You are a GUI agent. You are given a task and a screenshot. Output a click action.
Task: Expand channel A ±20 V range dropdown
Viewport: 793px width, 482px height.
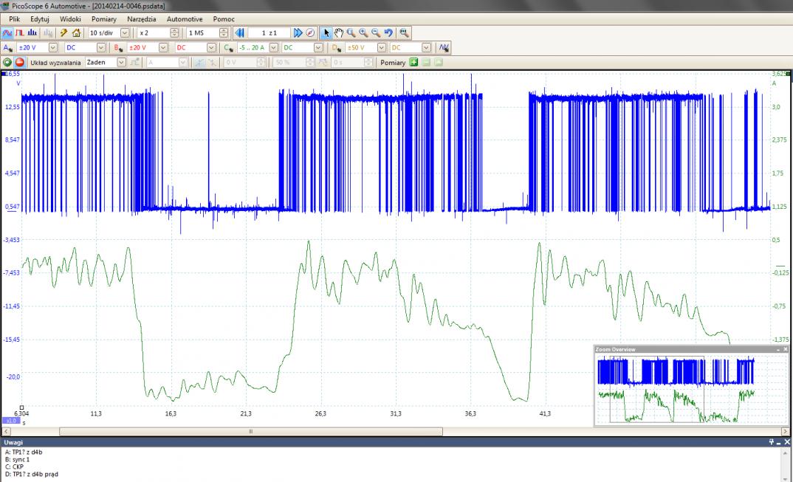click(52, 48)
